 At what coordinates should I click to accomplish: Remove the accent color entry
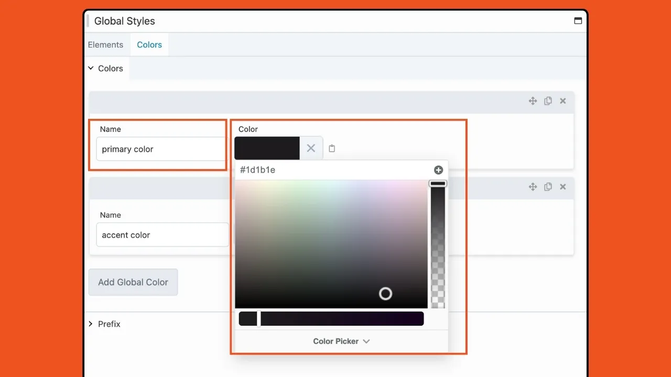click(563, 186)
